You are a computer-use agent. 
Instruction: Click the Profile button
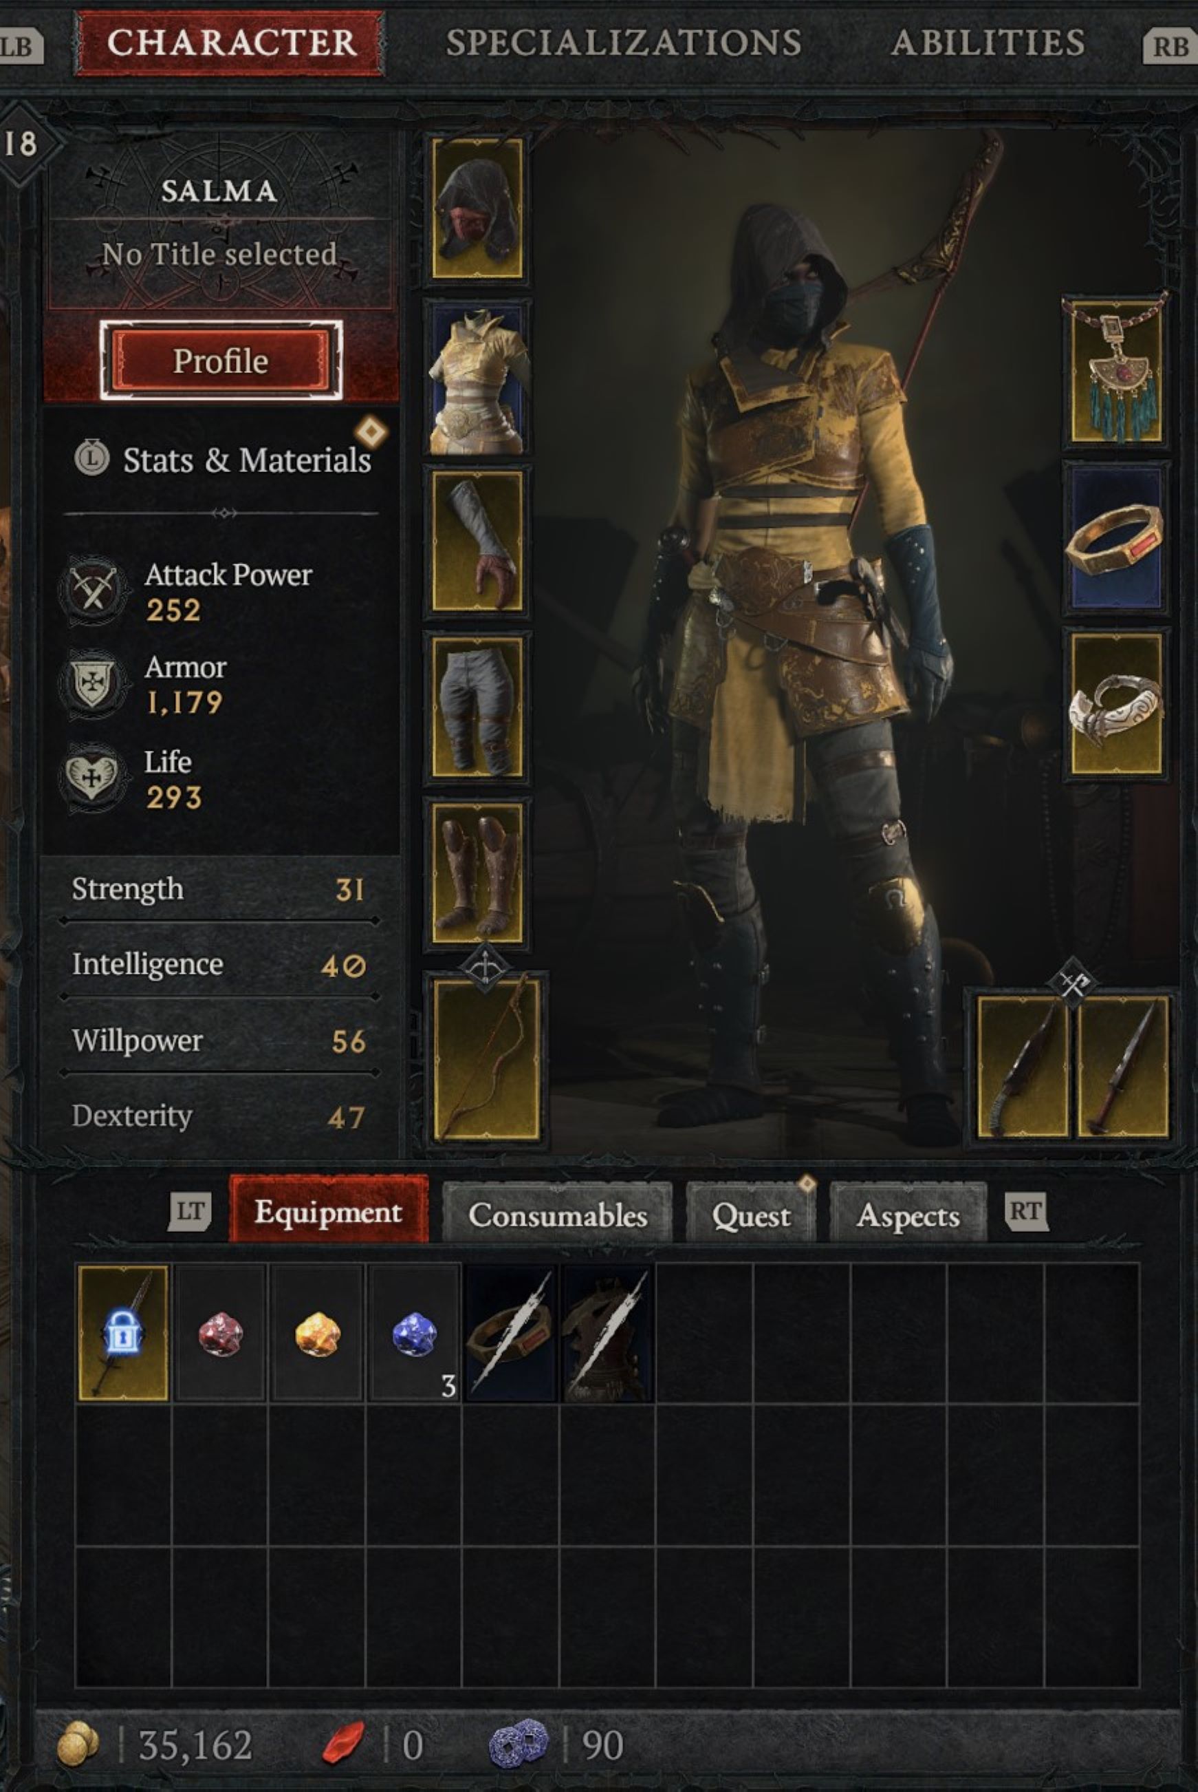[x=221, y=361]
